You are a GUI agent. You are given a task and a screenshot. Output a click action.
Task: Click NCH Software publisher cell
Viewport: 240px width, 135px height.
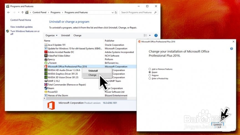(x=112, y=56)
